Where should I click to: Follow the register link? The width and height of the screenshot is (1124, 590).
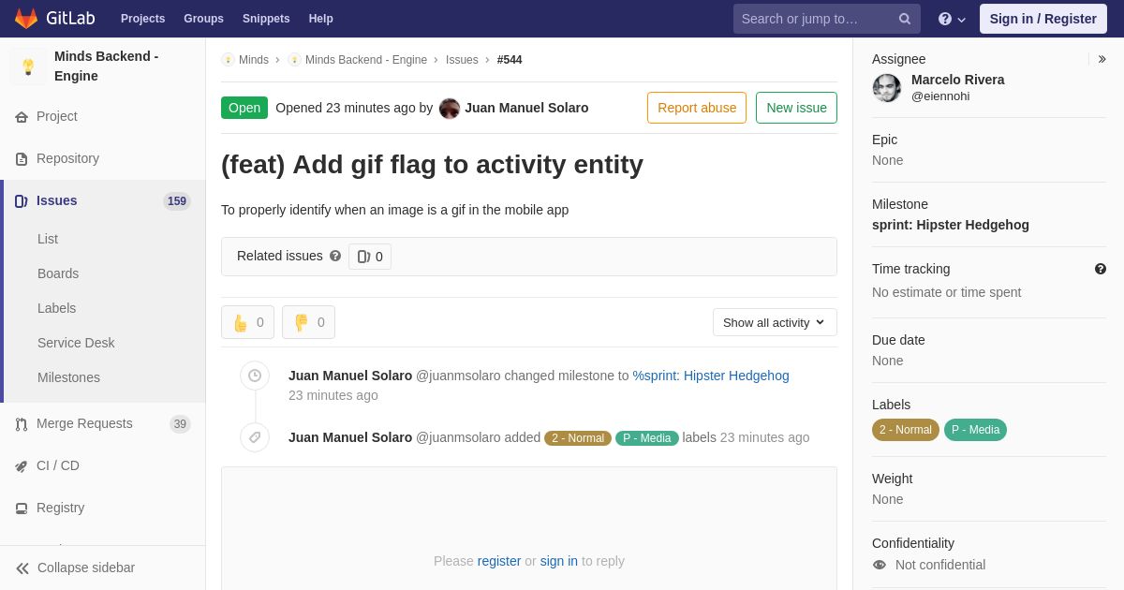[x=499, y=561]
